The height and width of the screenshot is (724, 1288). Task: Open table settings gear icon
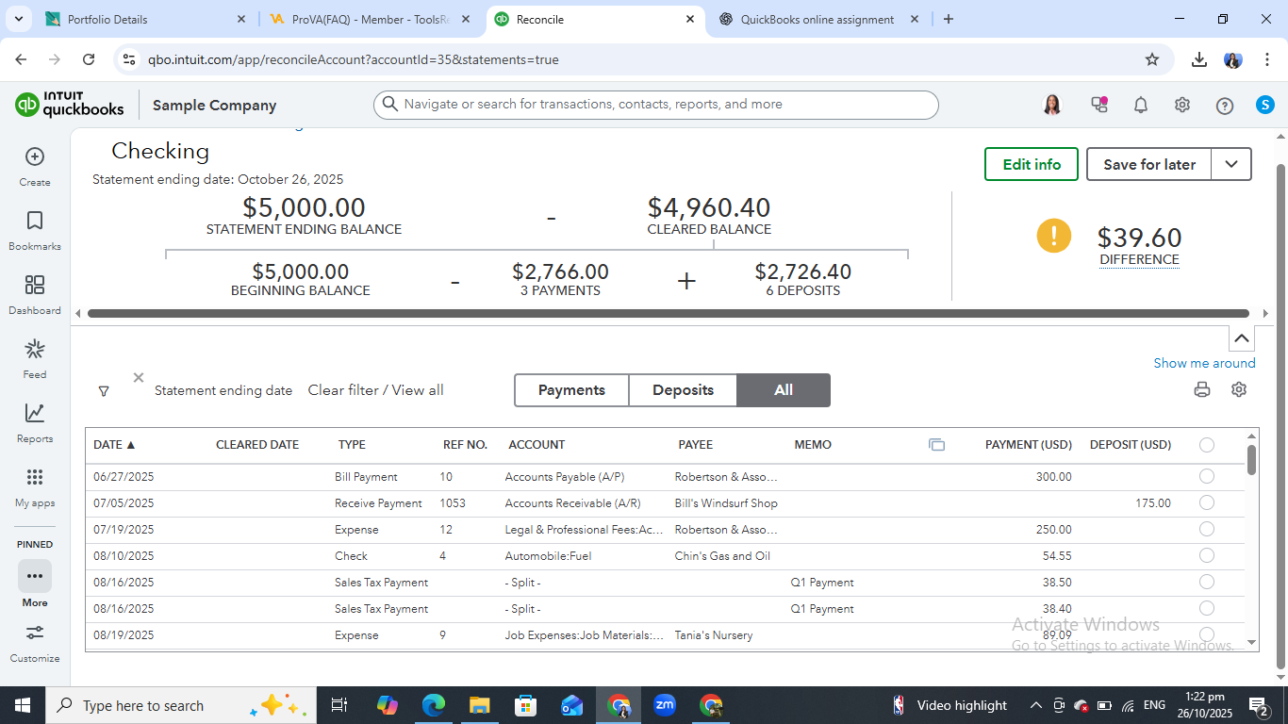tap(1239, 389)
